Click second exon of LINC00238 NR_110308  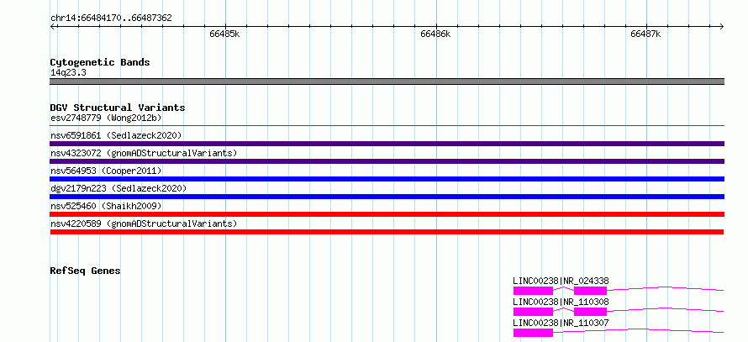coord(590,312)
